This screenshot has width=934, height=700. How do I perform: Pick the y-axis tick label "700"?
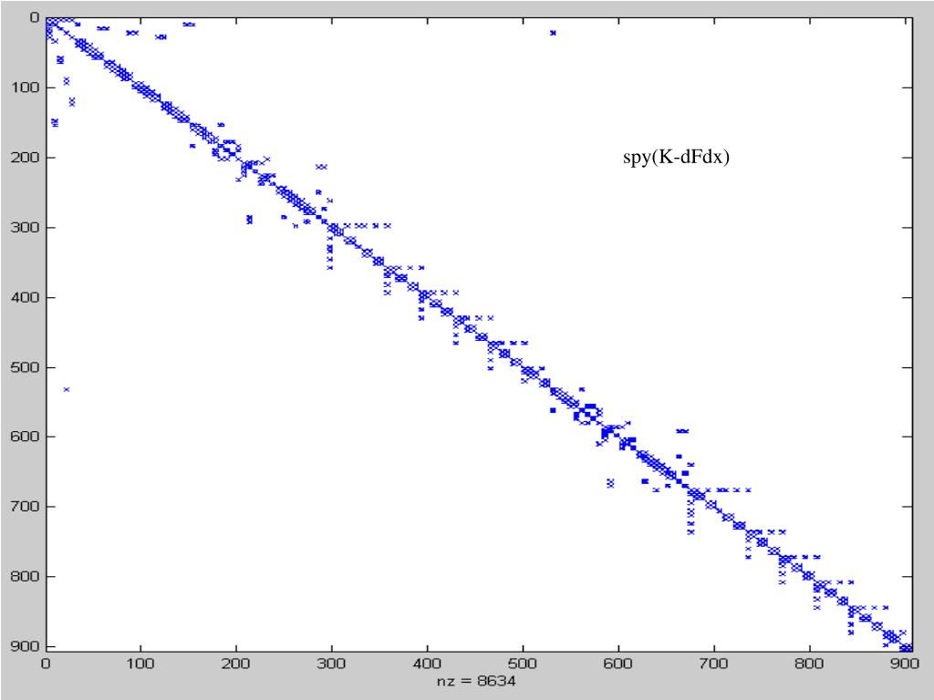coord(26,506)
